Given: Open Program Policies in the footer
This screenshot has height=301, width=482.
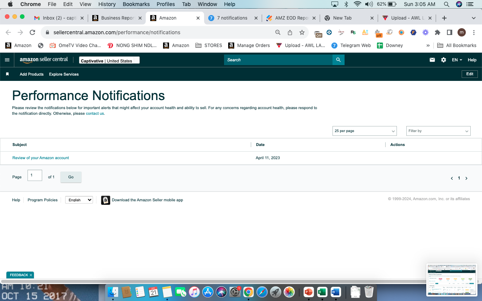Looking at the screenshot, I should point(43,200).
